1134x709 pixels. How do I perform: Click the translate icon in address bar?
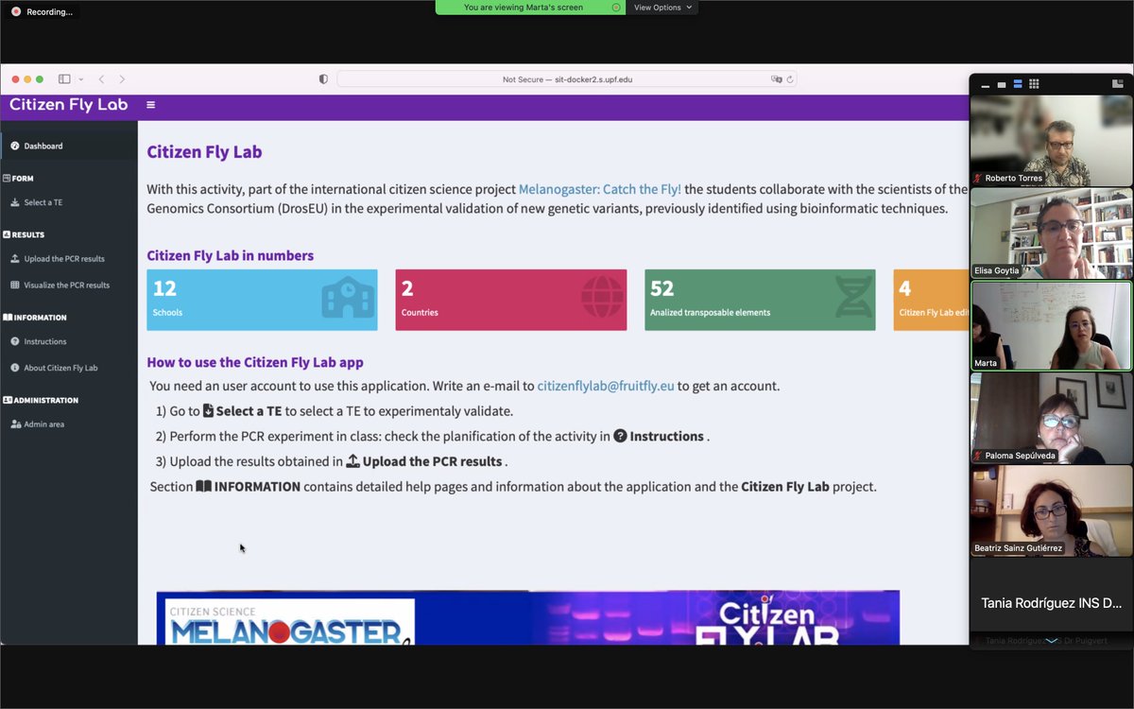click(777, 79)
